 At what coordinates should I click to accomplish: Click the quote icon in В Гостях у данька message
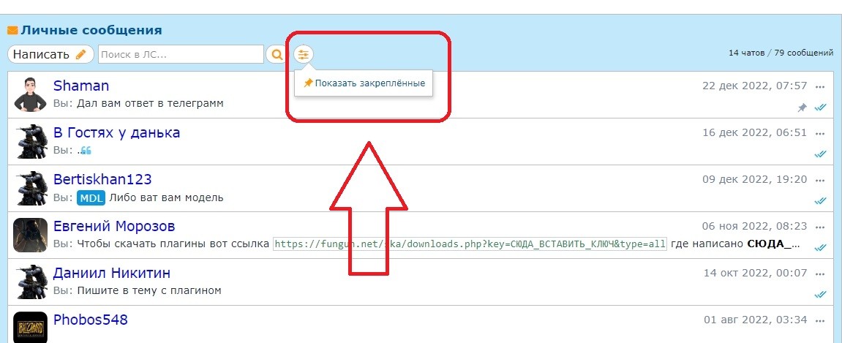tap(86, 151)
